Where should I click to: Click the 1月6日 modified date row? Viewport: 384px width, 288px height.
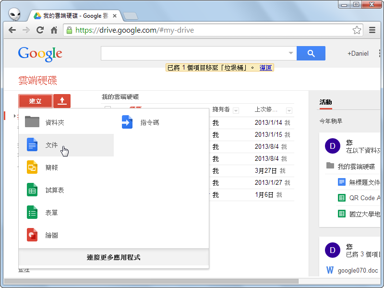point(264,195)
